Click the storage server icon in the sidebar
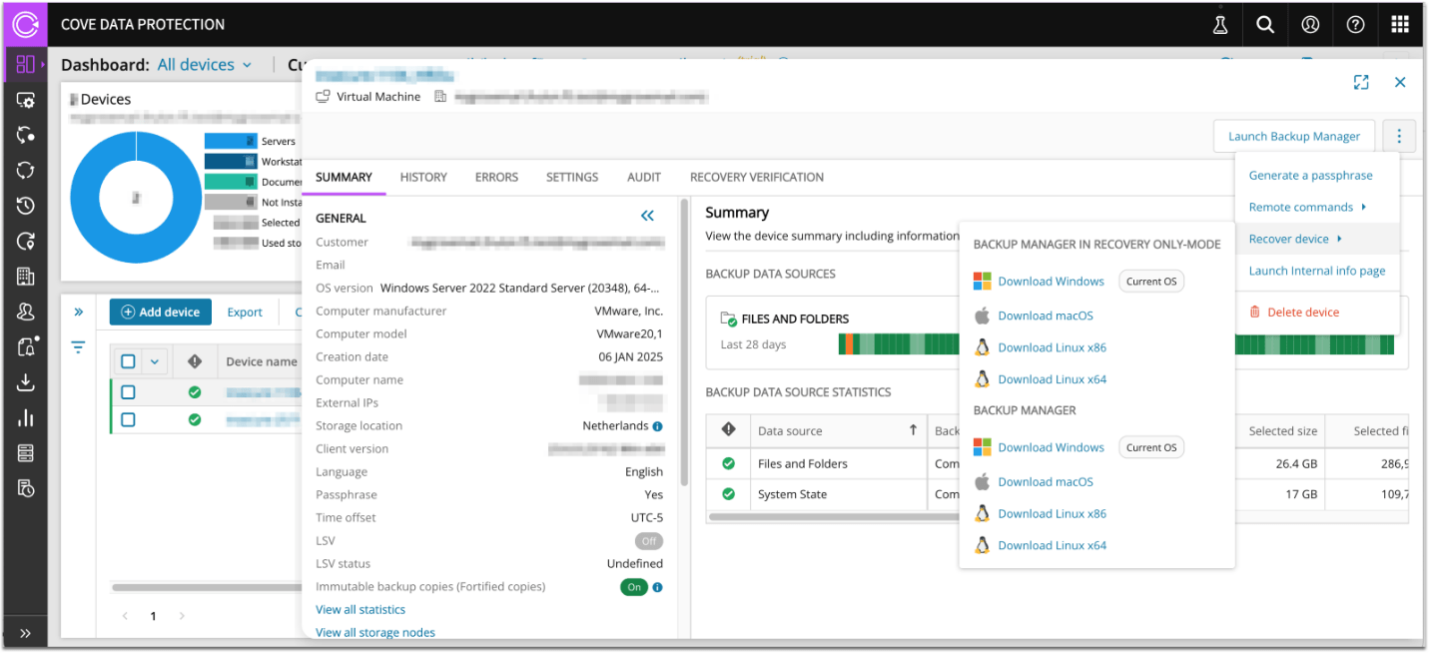This screenshot has width=1429, height=653. click(26, 453)
